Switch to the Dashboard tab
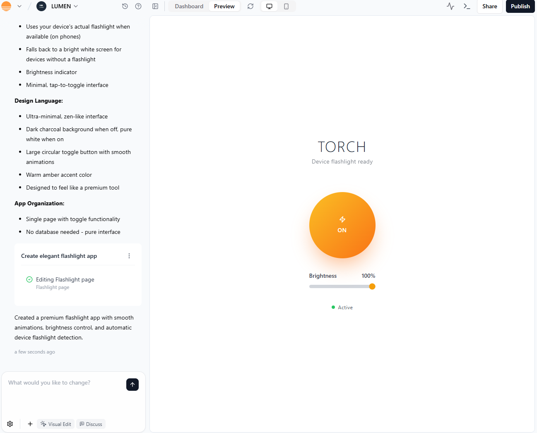The width and height of the screenshot is (537, 433). [x=189, y=6]
